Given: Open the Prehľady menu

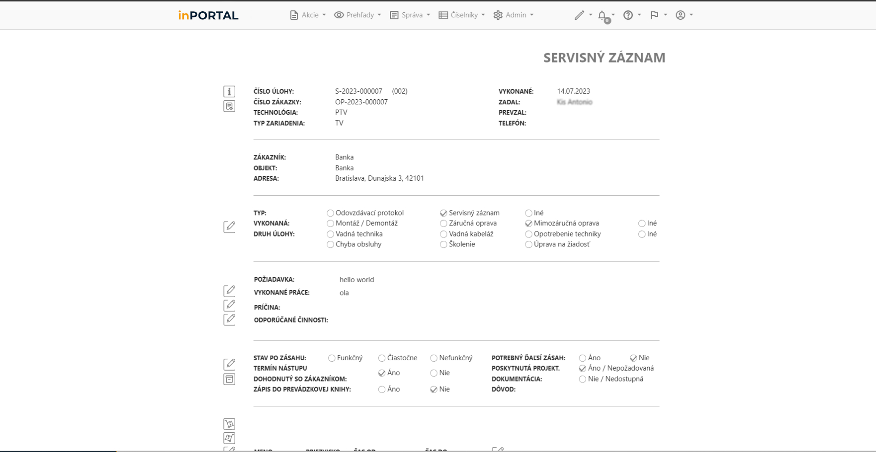Looking at the screenshot, I should (358, 15).
